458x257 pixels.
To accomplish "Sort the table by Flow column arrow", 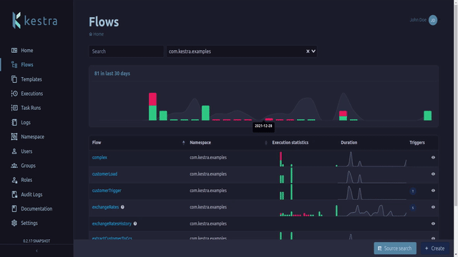I will point(183,143).
